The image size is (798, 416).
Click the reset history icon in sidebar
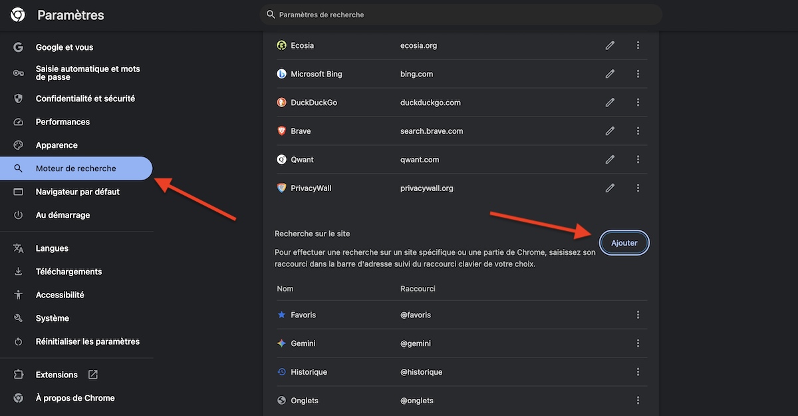pos(19,341)
